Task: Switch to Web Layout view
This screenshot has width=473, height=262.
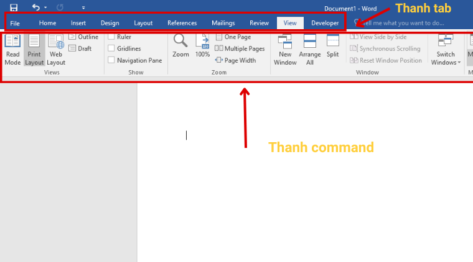Action: (56, 50)
